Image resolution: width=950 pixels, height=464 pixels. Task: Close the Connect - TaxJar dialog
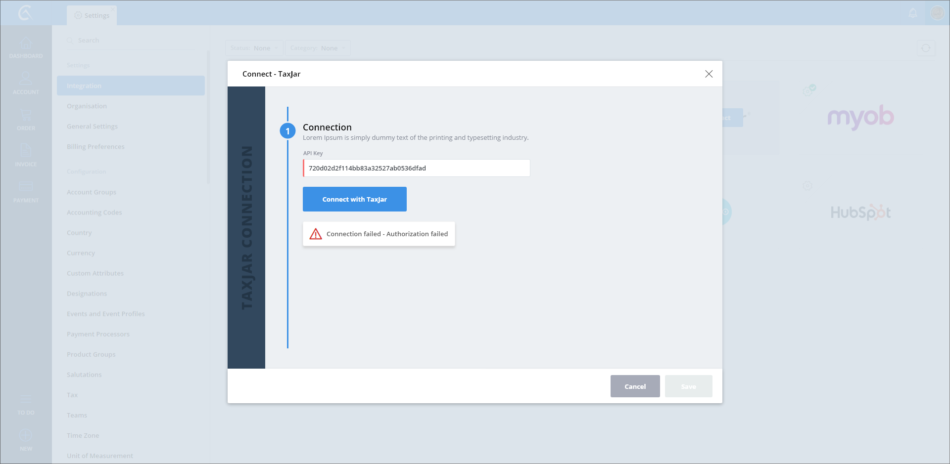tap(709, 74)
